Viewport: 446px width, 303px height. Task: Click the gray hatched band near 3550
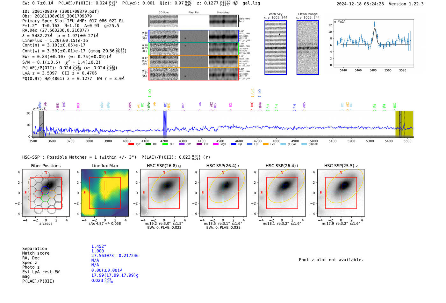[41, 124]
